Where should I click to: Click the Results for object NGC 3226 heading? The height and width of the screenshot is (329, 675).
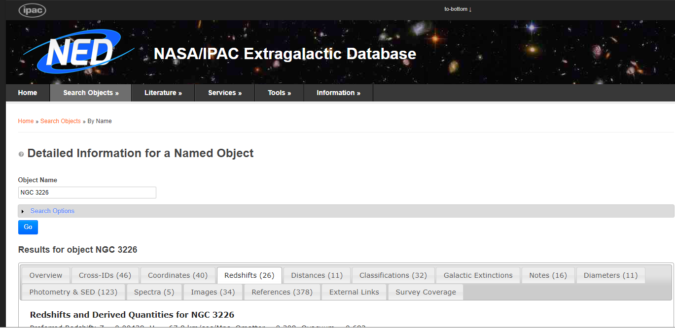[x=78, y=250]
